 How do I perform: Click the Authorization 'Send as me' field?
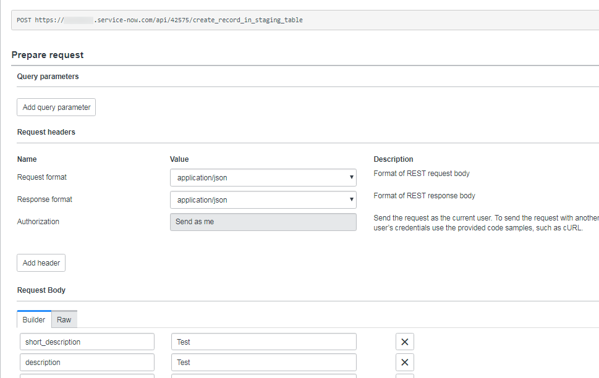click(263, 222)
